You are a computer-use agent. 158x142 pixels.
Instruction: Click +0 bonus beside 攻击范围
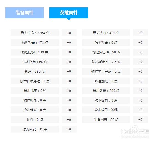(x=140, y=110)
